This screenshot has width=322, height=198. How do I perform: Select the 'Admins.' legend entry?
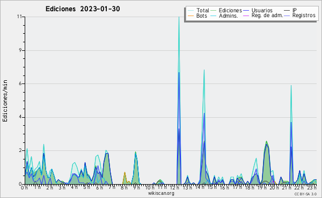[224, 16]
